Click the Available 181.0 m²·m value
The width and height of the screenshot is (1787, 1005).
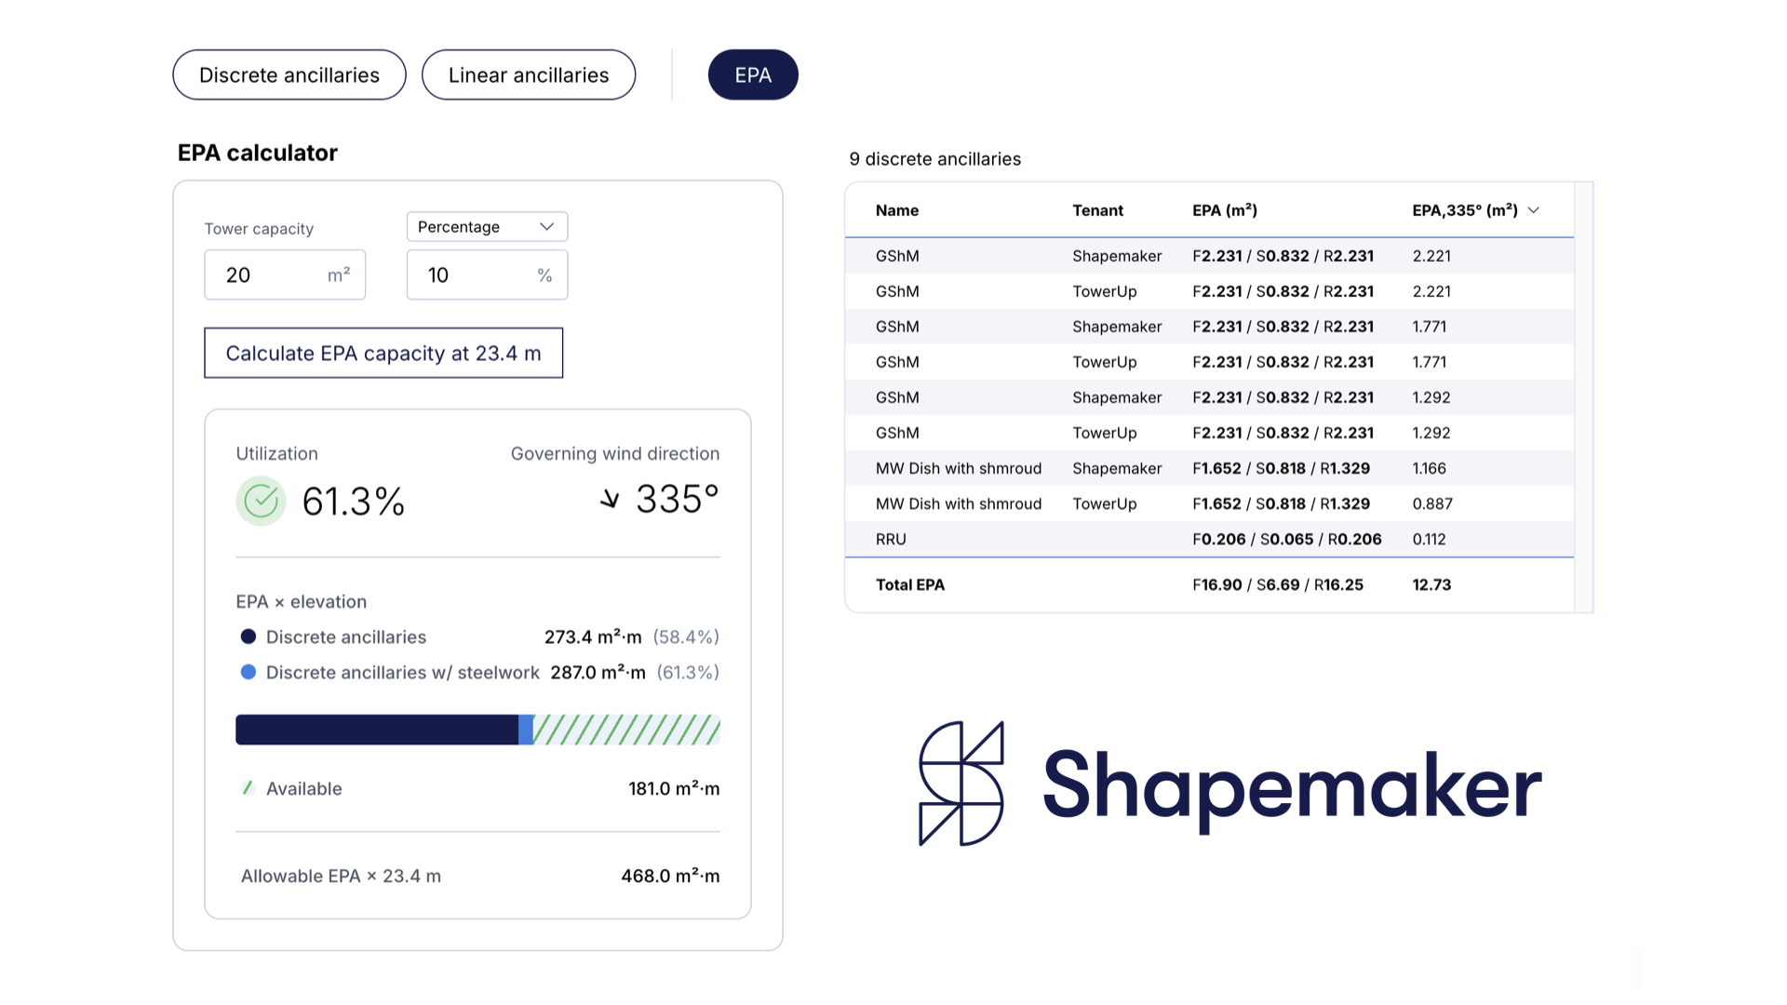[674, 788]
